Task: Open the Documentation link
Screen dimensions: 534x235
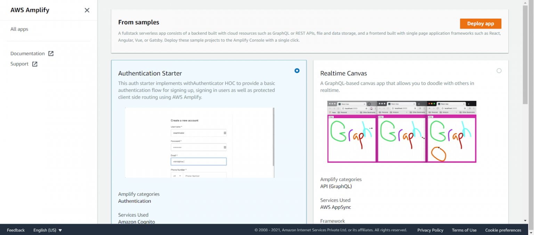Action: (27, 53)
